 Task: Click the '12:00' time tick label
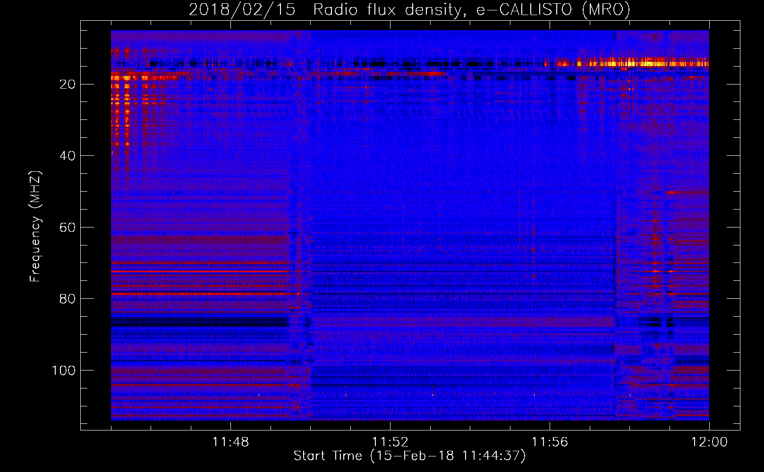709,442
